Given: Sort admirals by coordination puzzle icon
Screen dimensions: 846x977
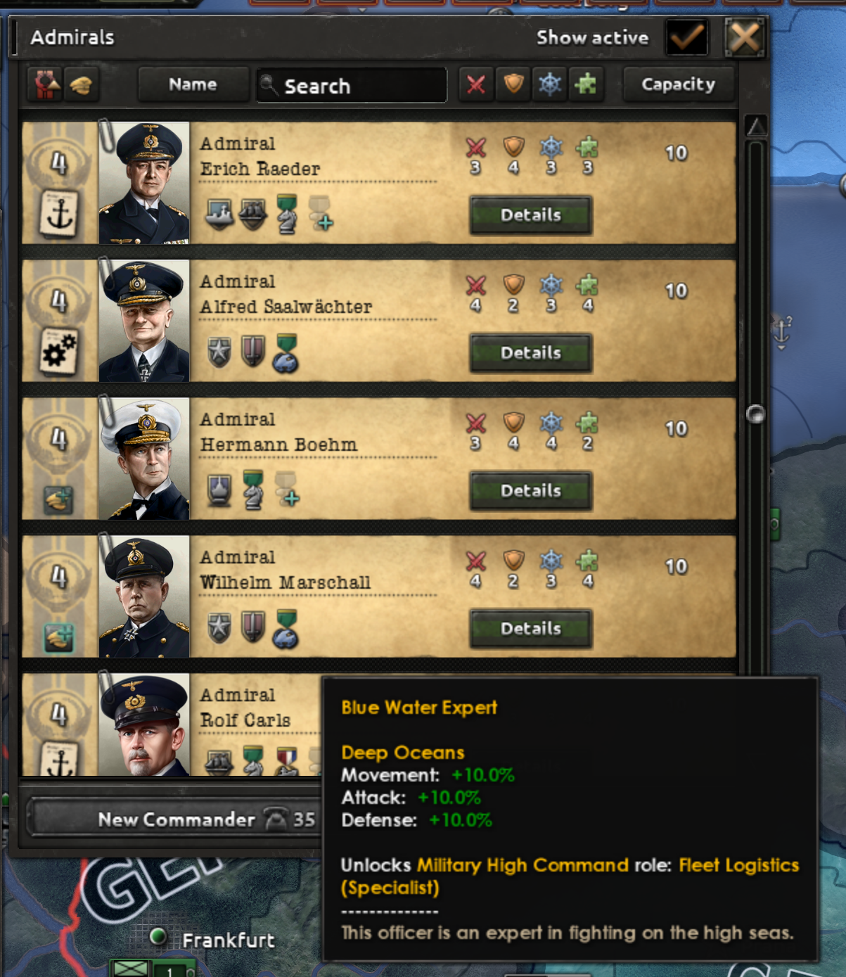Looking at the screenshot, I should click(x=586, y=85).
